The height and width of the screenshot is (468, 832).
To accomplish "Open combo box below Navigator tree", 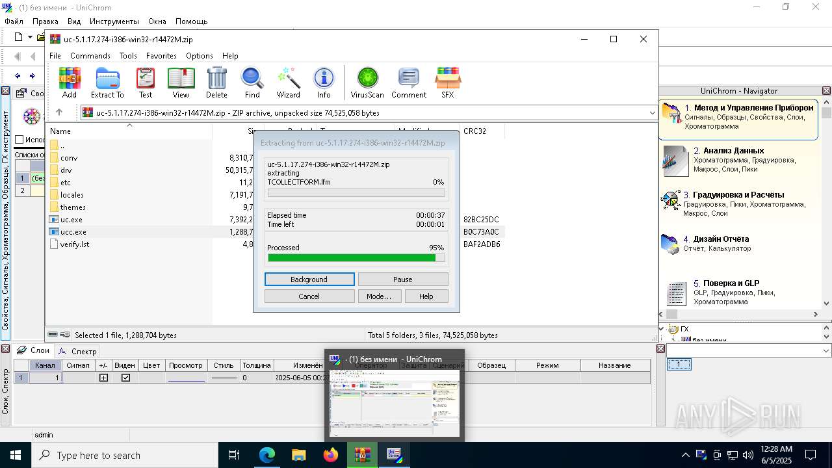I will [x=749, y=350].
